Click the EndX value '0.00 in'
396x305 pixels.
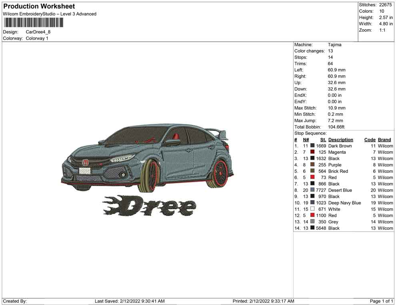click(x=335, y=95)
